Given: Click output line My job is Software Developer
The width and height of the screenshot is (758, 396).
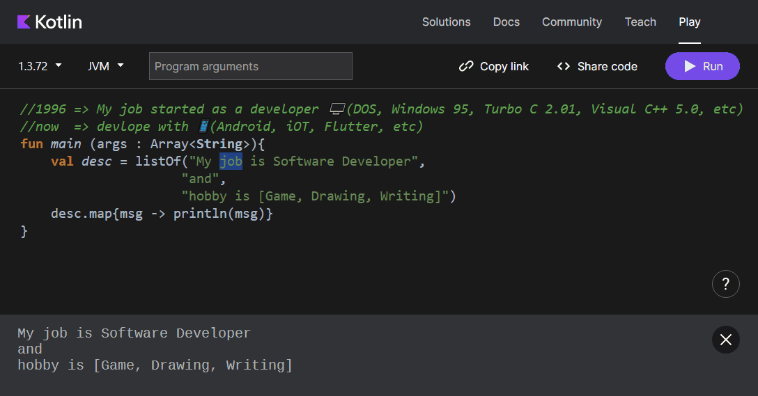Looking at the screenshot, I should click(134, 333).
